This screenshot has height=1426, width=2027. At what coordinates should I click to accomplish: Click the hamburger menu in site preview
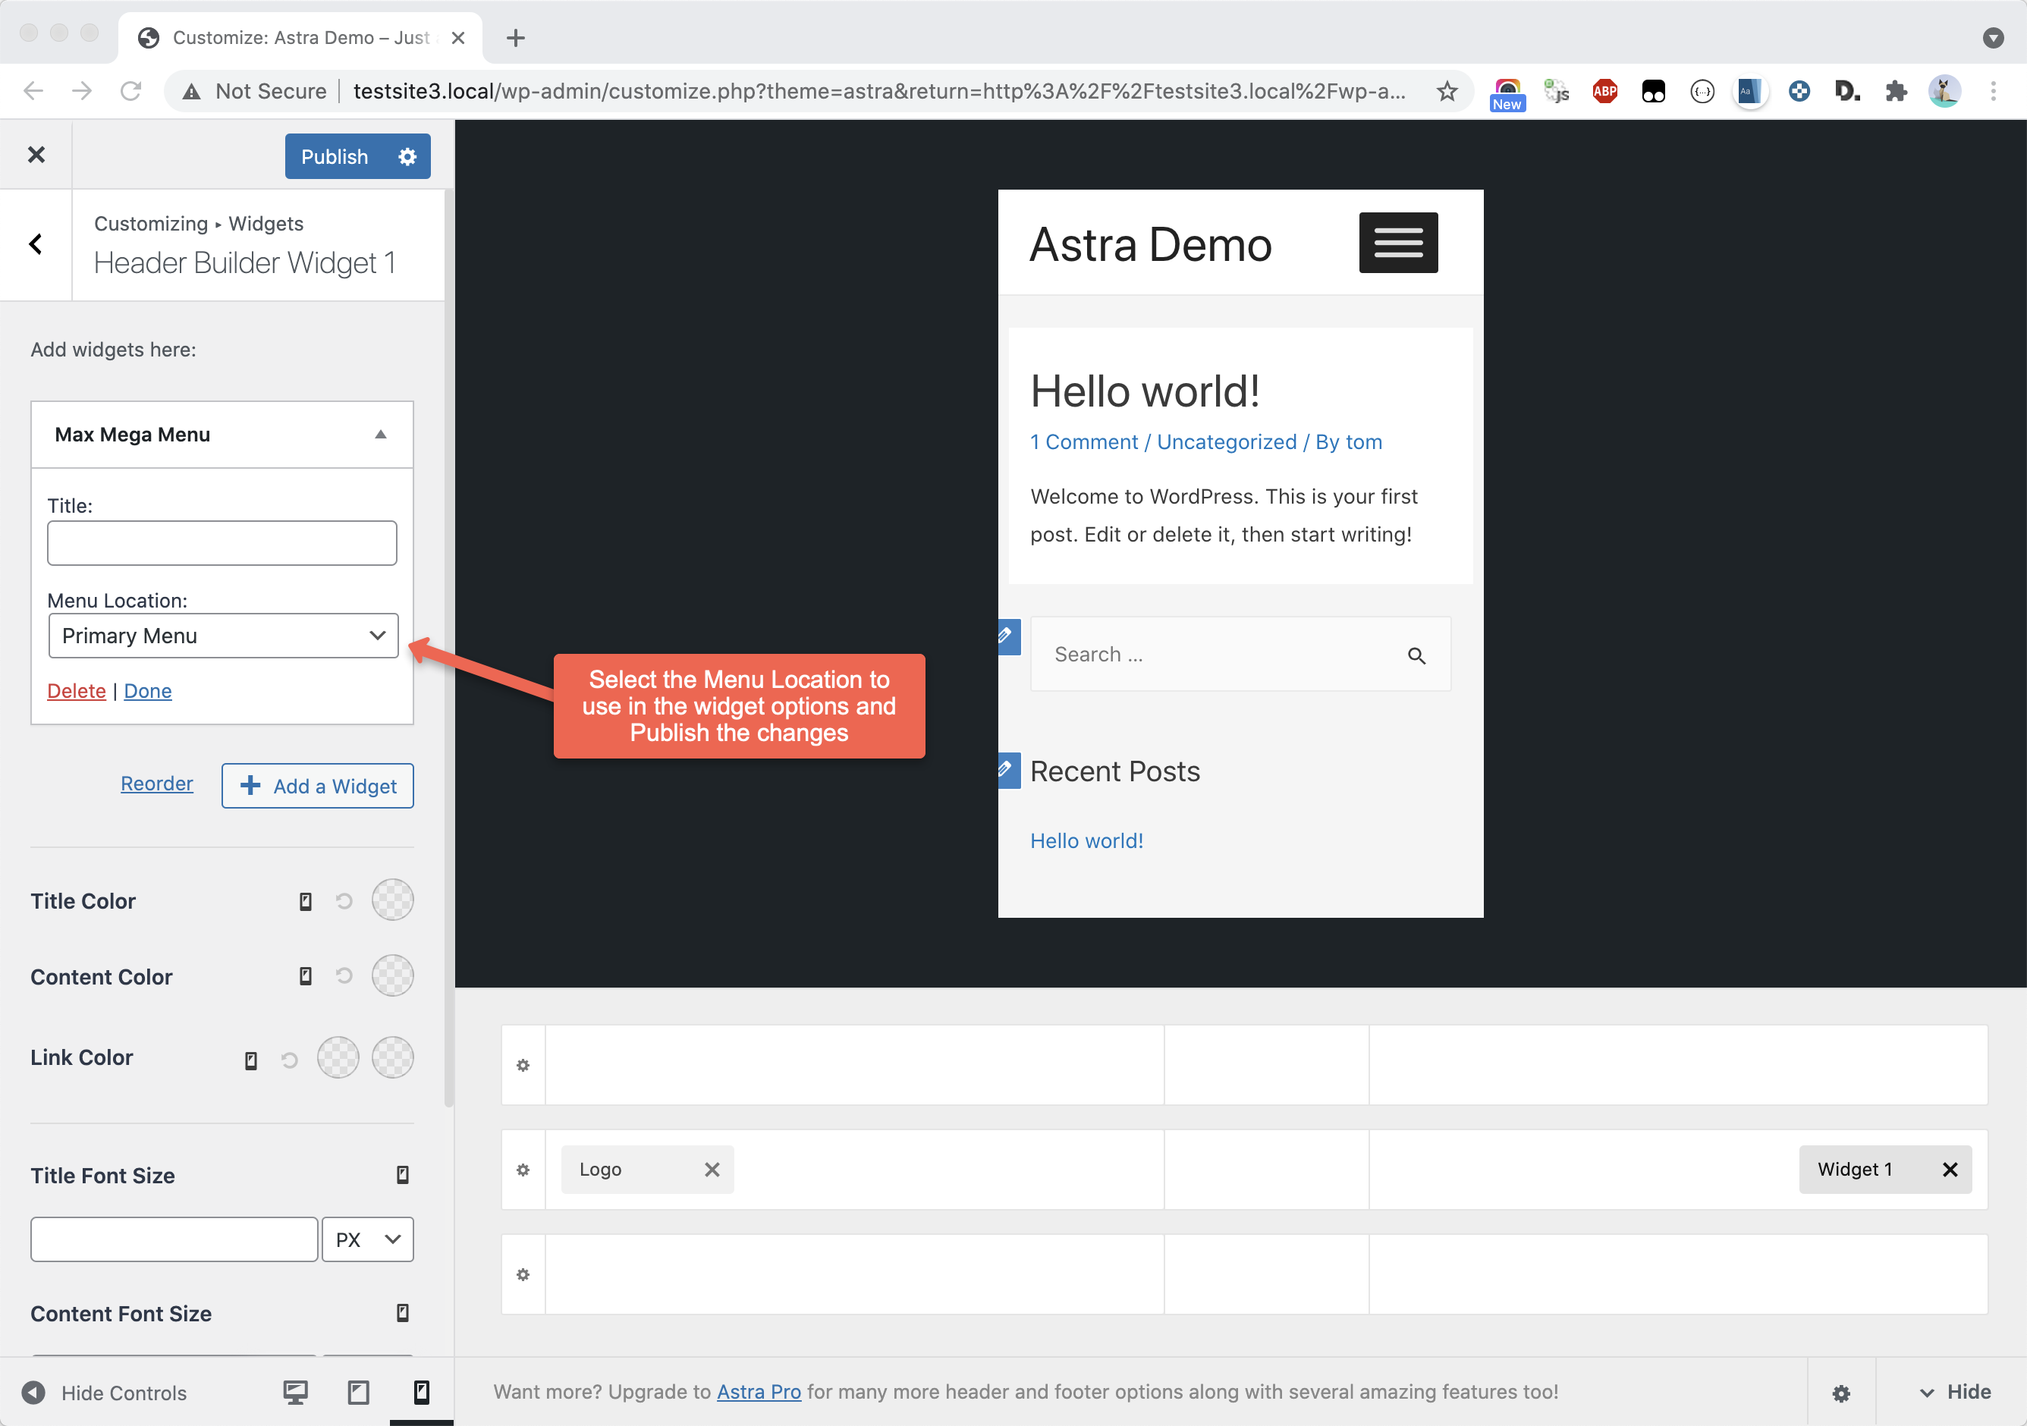click(x=1397, y=243)
